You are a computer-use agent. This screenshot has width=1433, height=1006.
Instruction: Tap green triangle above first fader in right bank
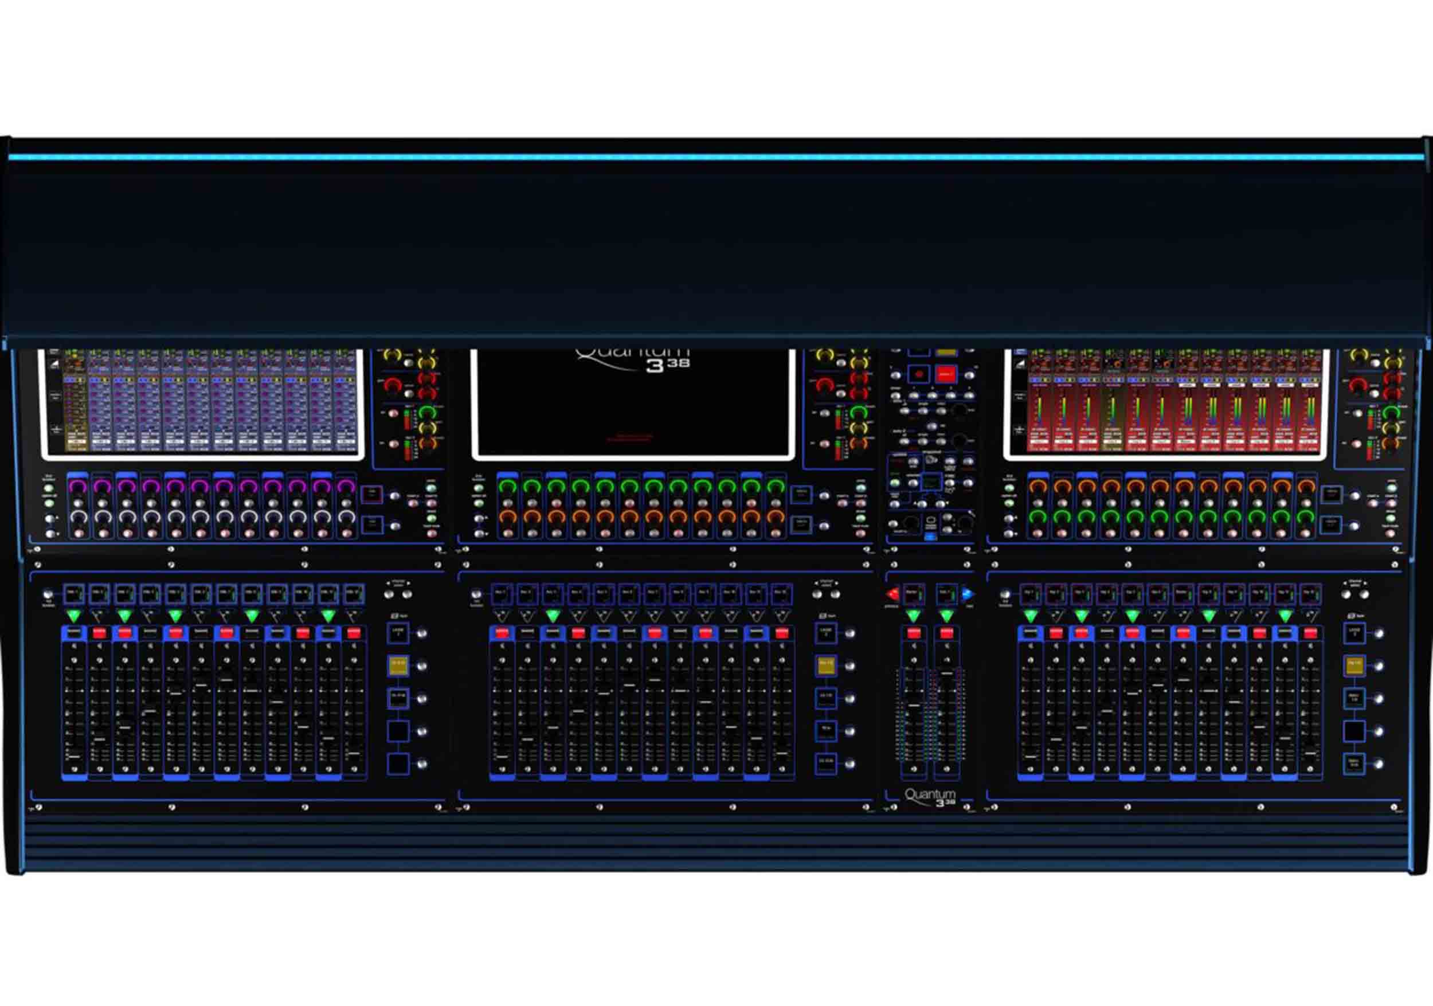pos(1031,617)
